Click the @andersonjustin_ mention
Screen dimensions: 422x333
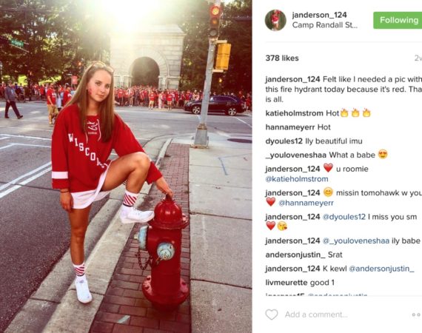point(381,269)
